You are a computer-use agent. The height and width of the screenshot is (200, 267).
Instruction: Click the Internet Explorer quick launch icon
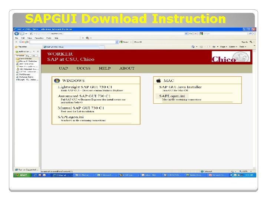click(35, 175)
